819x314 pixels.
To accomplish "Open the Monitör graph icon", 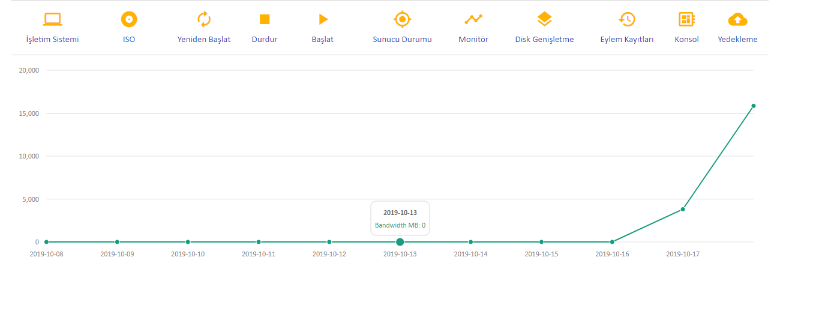I will [x=473, y=19].
